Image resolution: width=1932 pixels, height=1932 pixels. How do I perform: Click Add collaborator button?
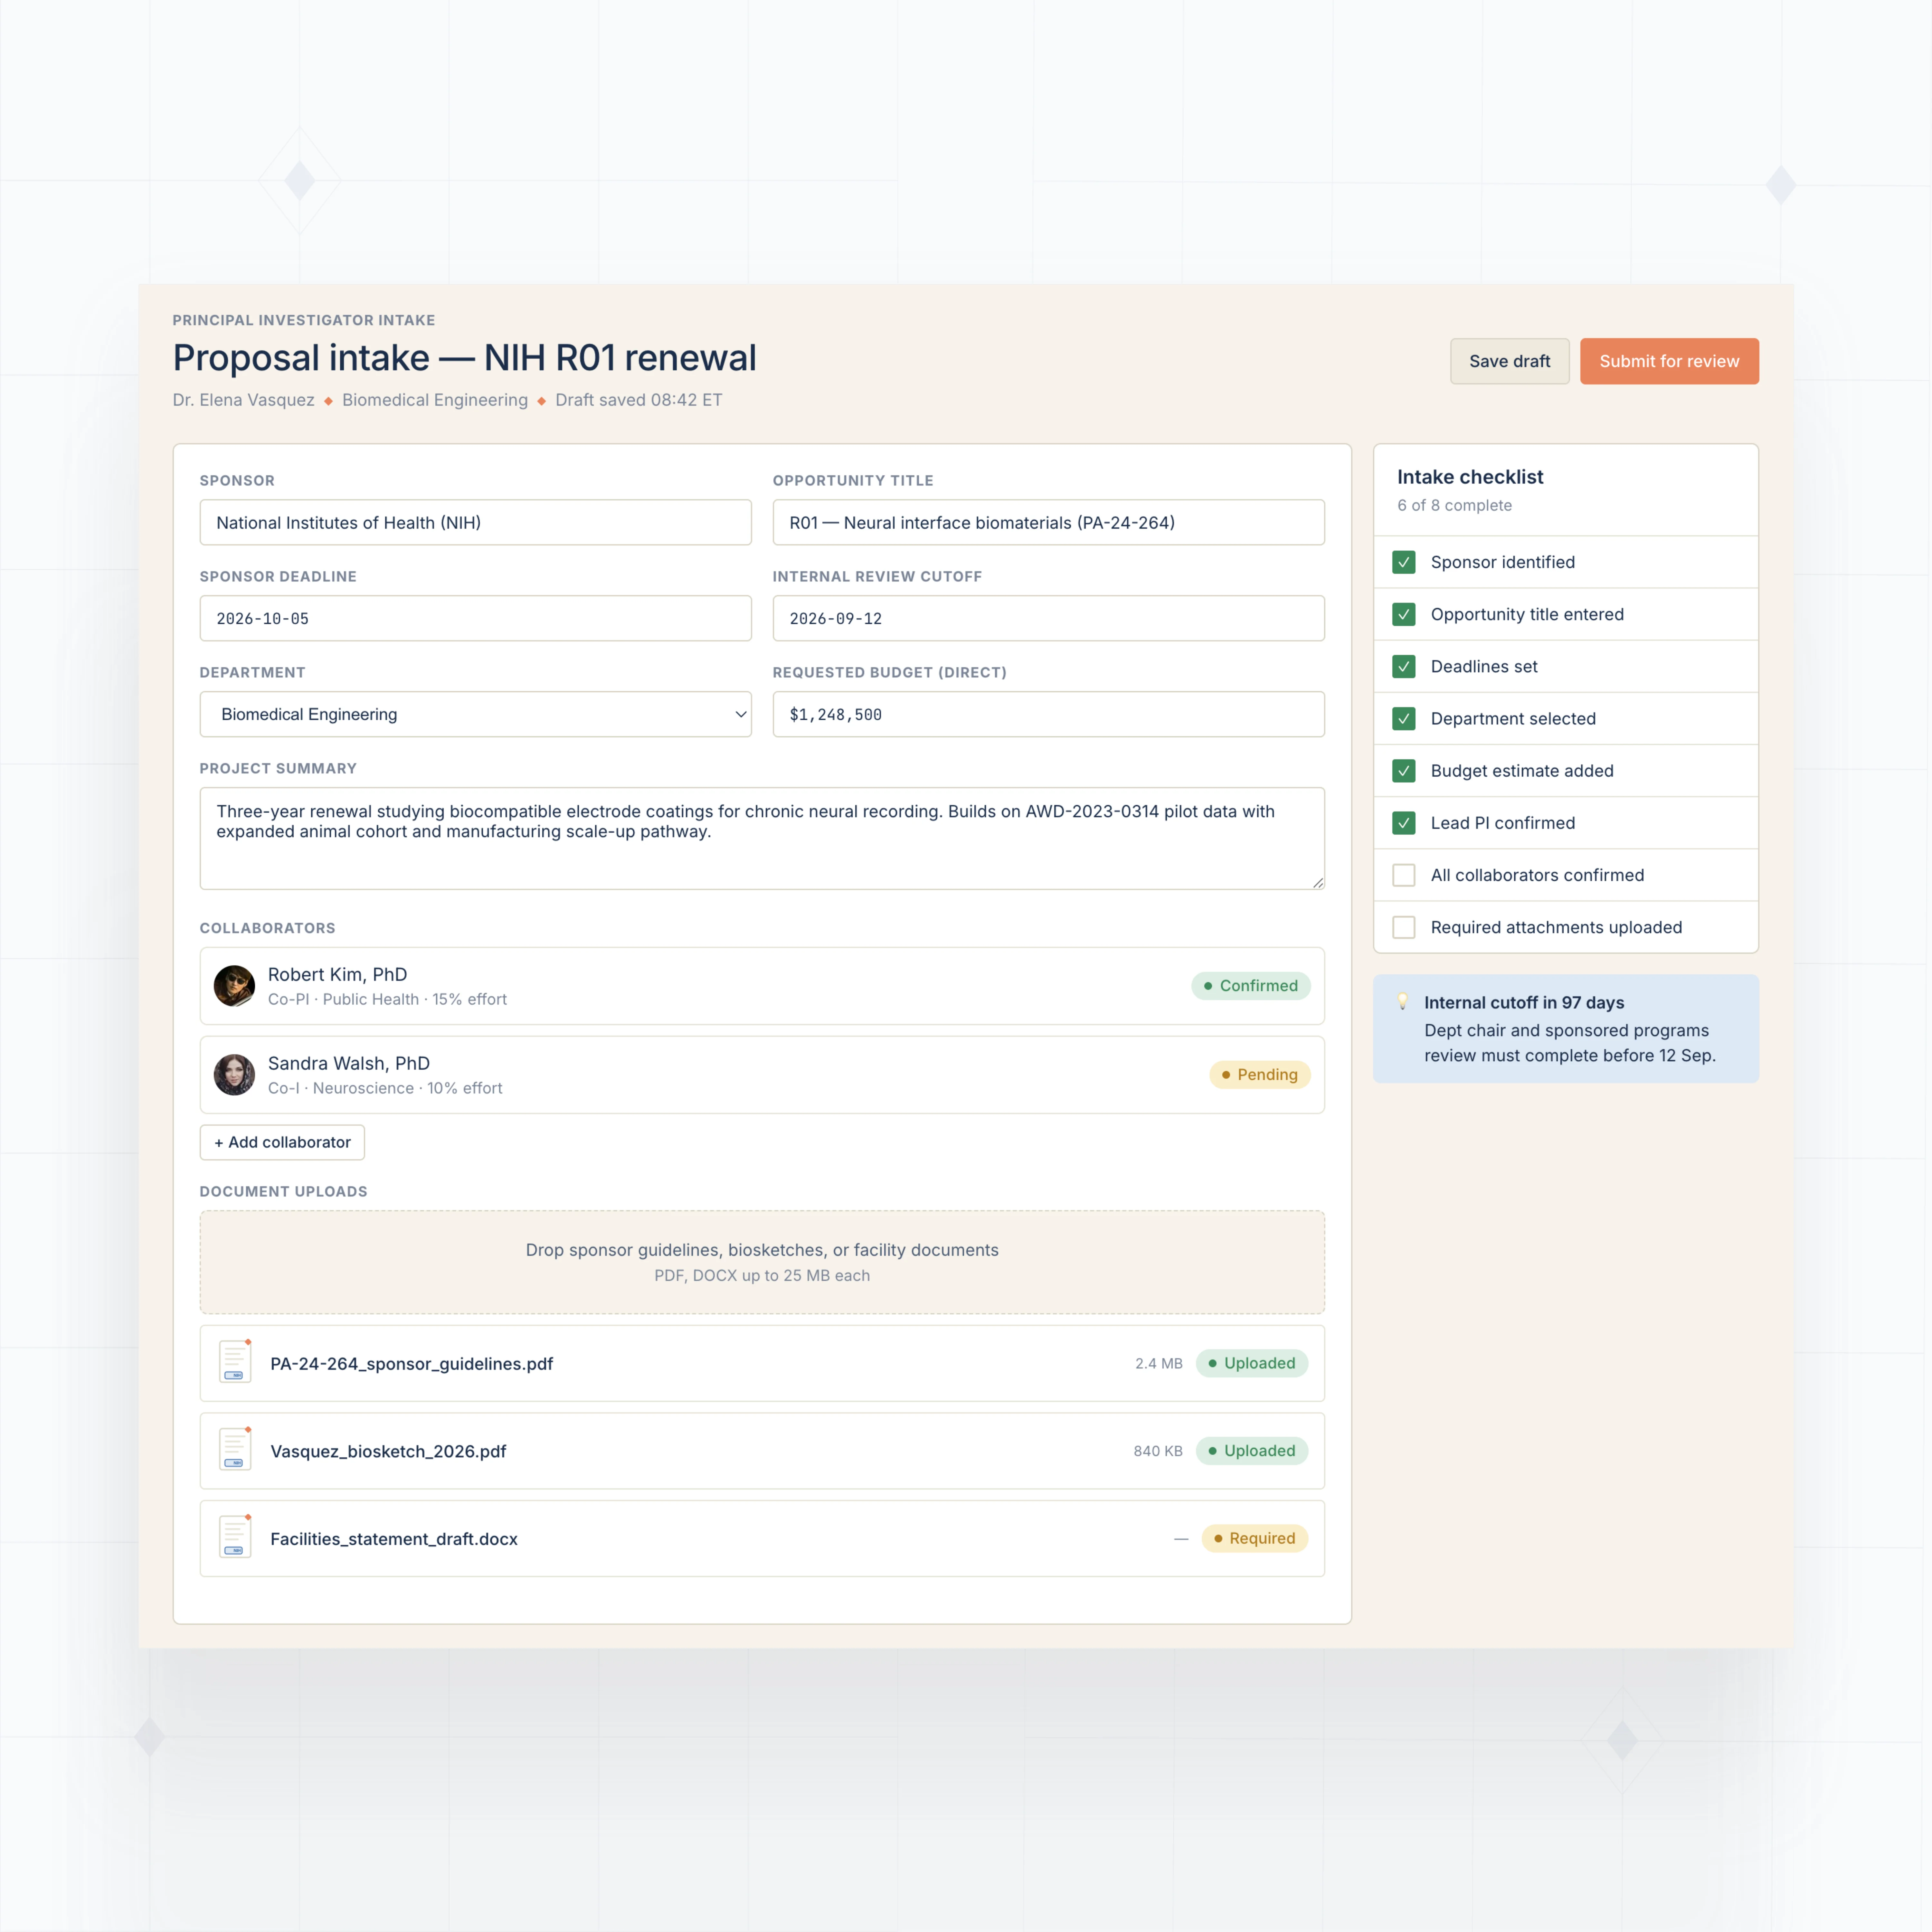tap(282, 1142)
